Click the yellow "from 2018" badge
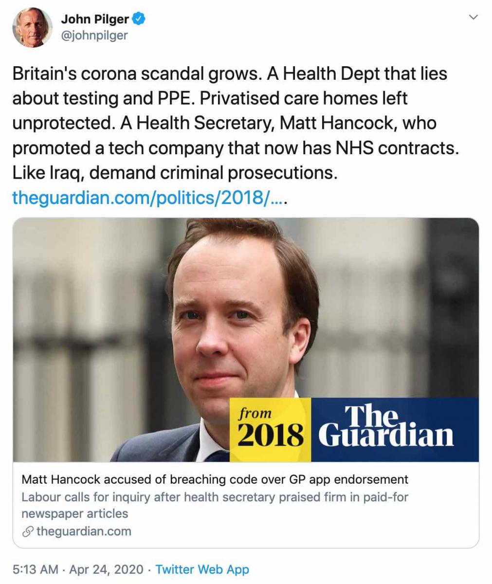 tap(270, 429)
